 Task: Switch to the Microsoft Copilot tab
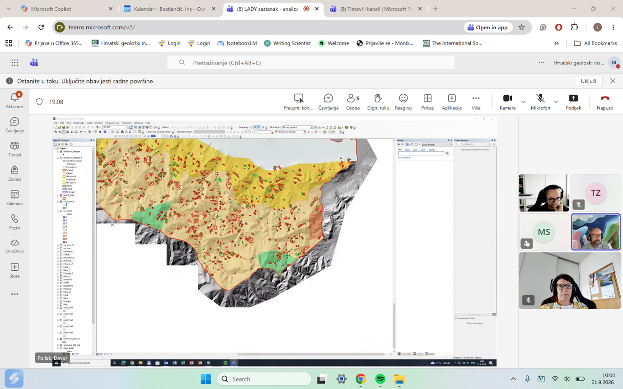67,9
